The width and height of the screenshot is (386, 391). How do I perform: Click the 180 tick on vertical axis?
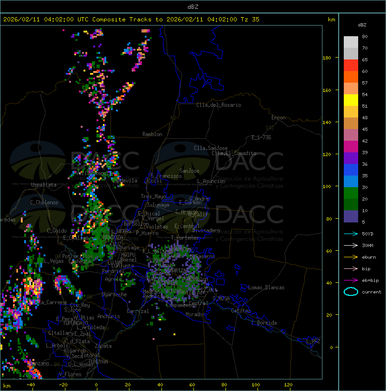tap(327, 58)
